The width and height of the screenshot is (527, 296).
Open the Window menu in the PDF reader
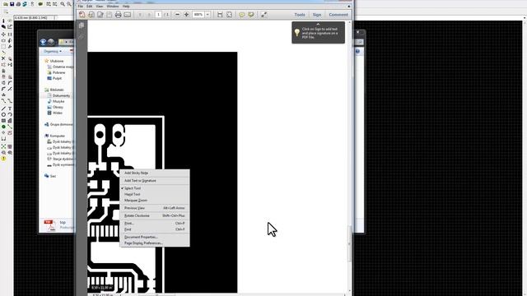[x=113, y=7]
